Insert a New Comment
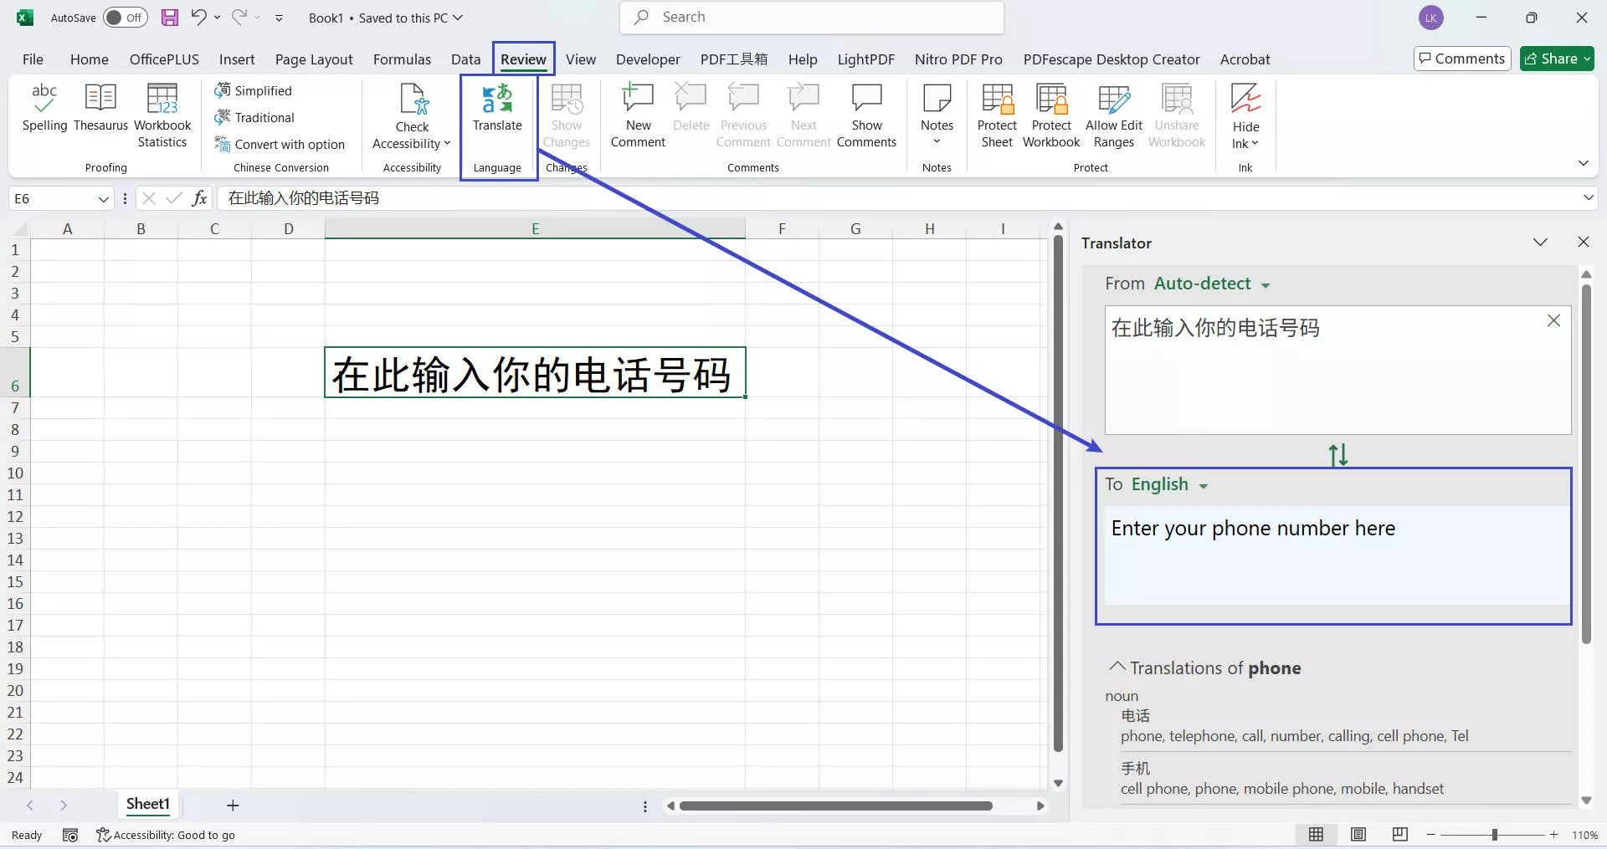The image size is (1607, 849). click(638, 115)
